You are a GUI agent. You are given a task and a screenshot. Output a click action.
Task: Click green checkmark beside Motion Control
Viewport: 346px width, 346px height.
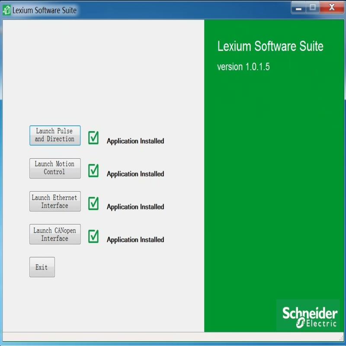click(93, 170)
